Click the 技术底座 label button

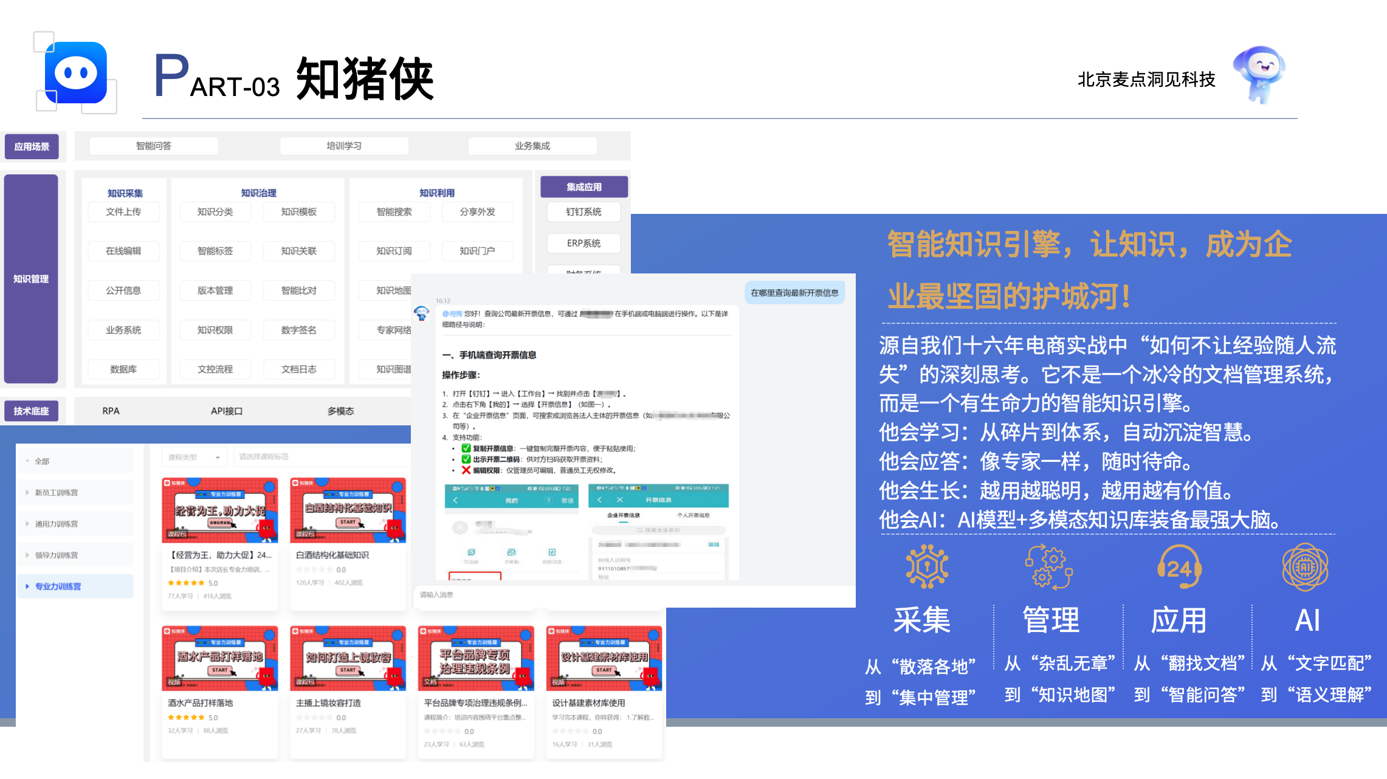pos(32,411)
